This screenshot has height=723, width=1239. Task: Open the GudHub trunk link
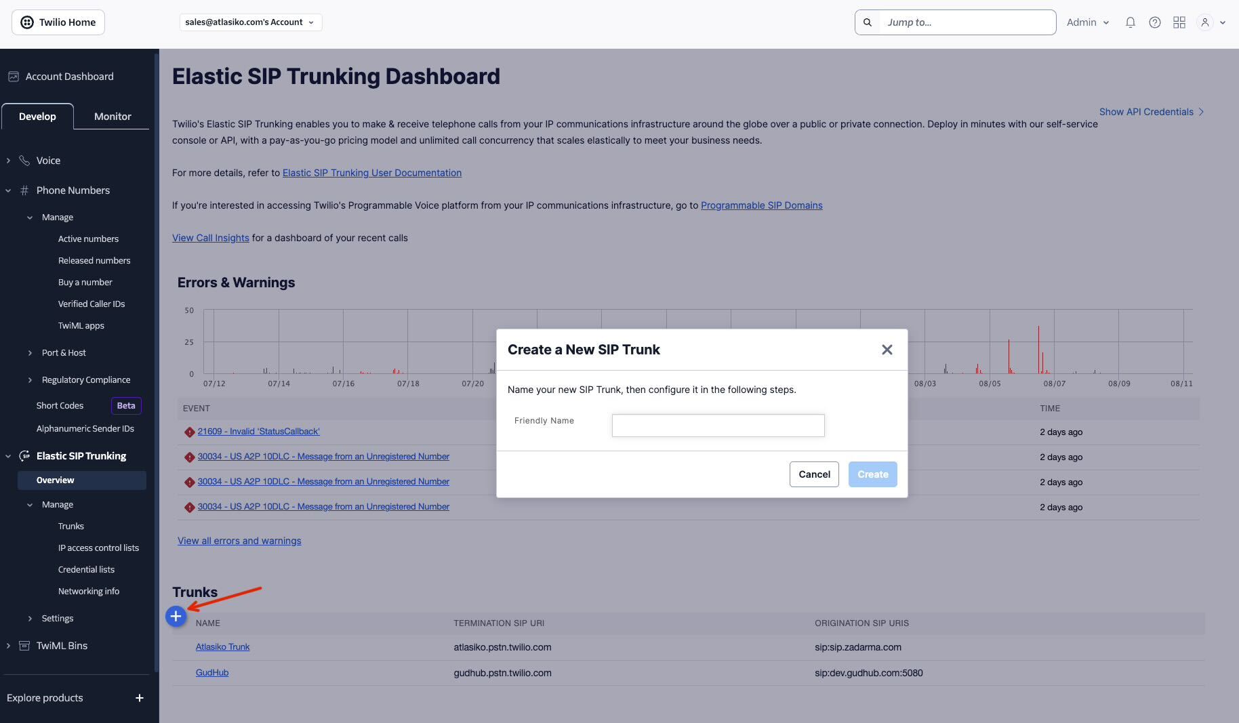(x=212, y=673)
